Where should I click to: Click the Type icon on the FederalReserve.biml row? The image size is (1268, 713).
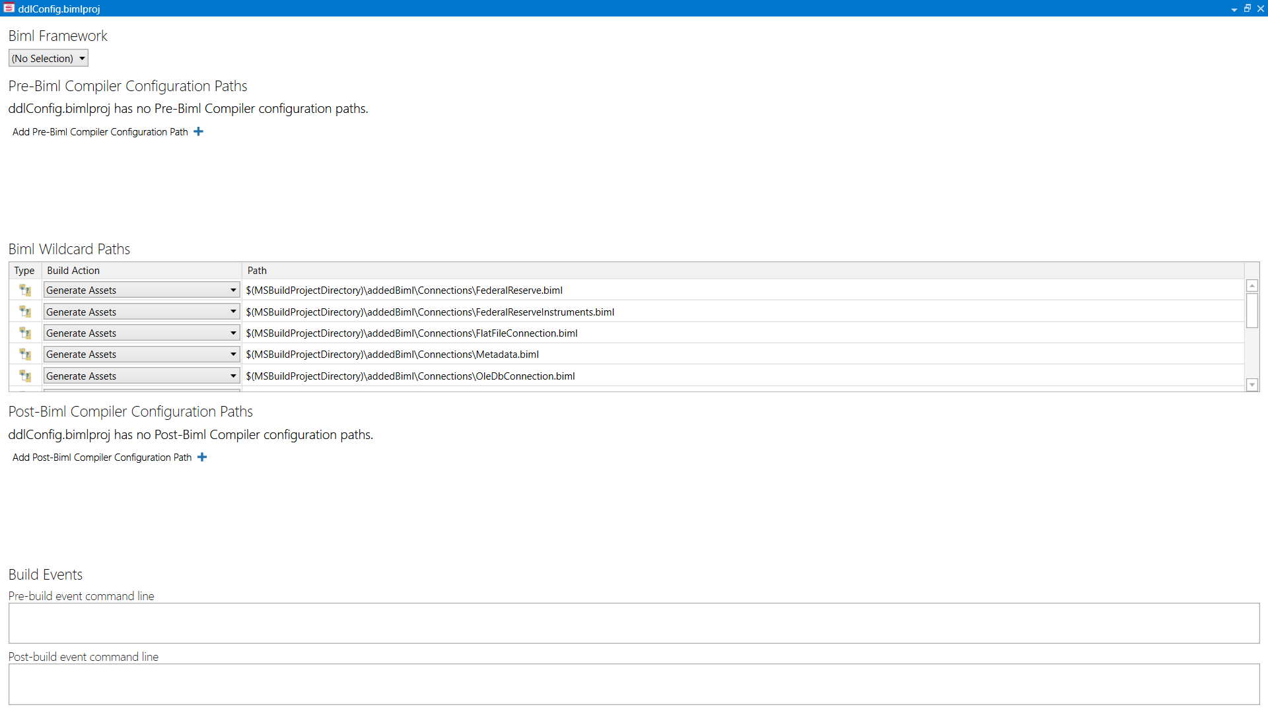(x=25, y=290)
